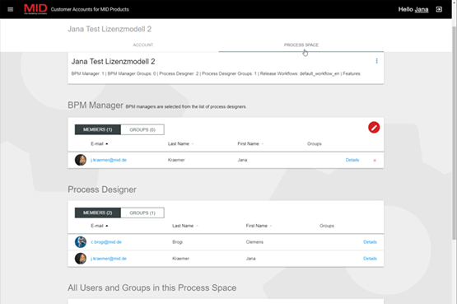Open the three-dot options menu of the process space card

(376, 61)
